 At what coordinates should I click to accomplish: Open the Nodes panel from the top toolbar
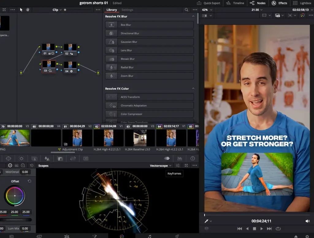(x=258, y=3)
